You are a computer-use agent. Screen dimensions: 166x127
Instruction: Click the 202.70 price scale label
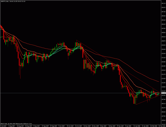(x=164, y=108)
